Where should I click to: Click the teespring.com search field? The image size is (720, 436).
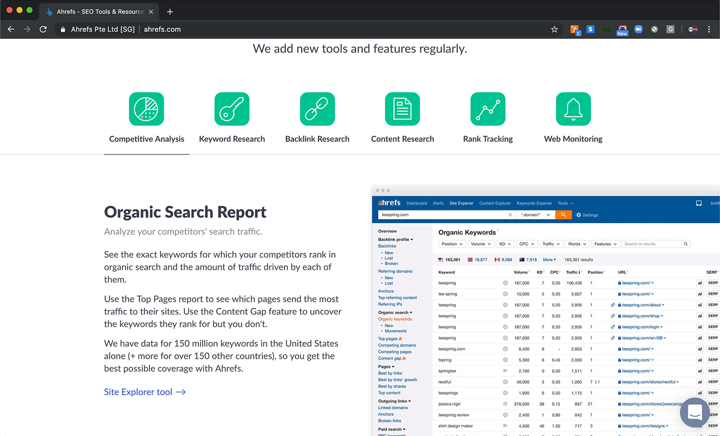442,215
